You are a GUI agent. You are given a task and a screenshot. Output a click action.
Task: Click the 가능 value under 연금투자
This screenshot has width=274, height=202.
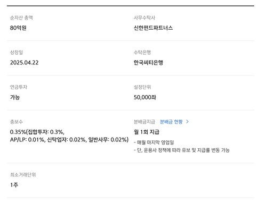coord(15,97)
